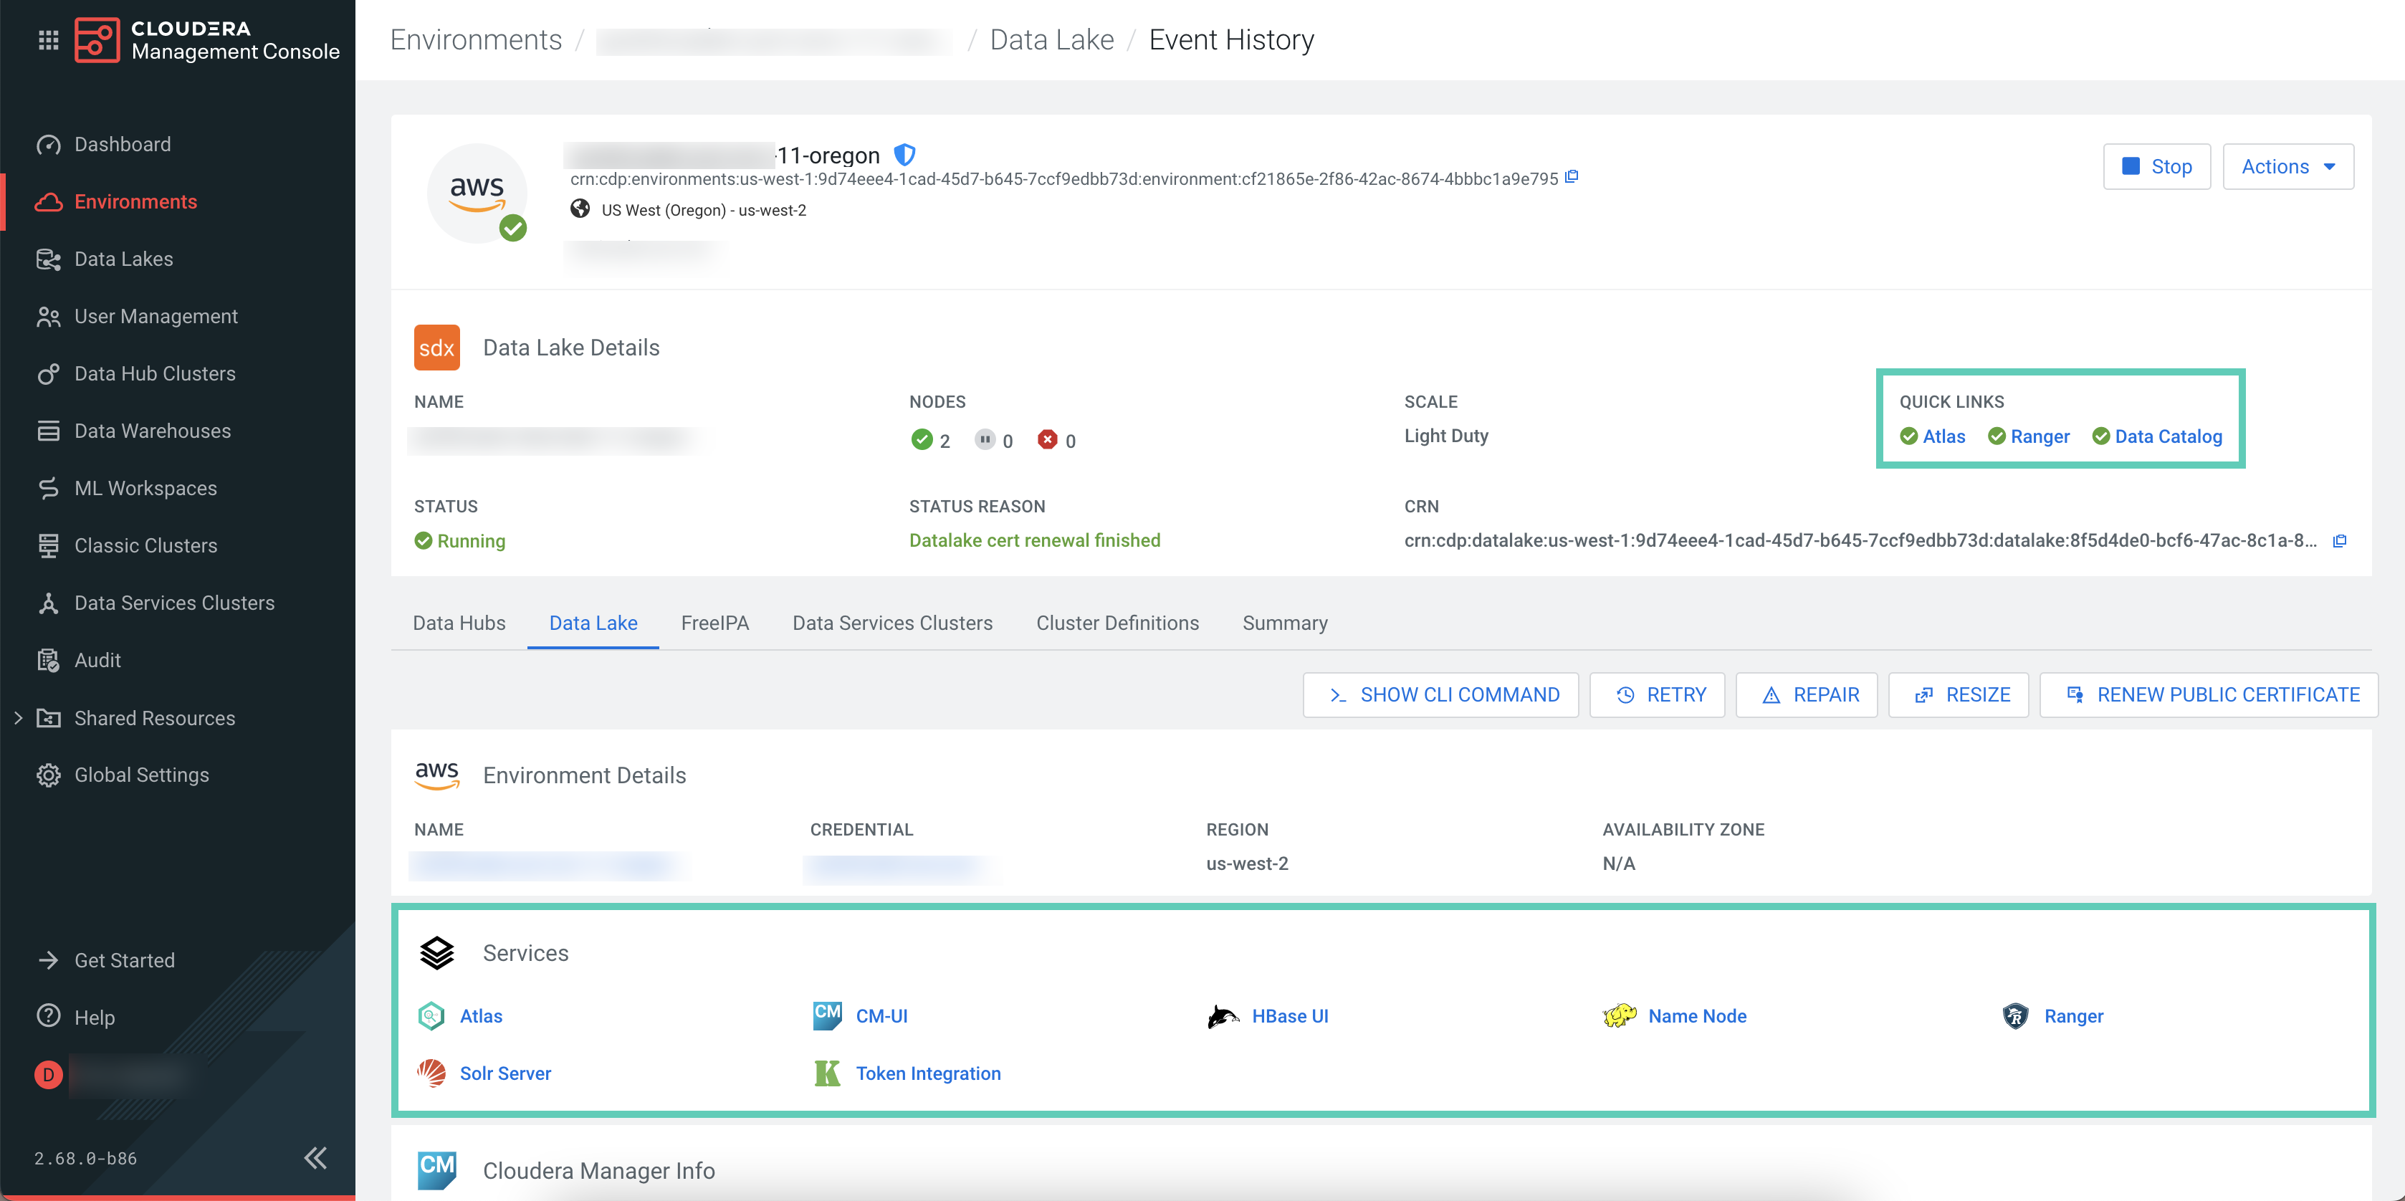The width and height of the screenshot is (2405, 1201).
Task: Expand the Shared Resources menu
Action: click(18, 717)
